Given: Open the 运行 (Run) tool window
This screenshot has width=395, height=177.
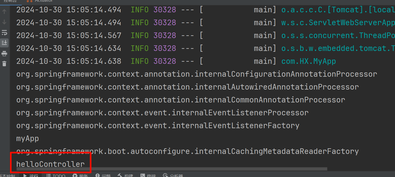Looking at the screenshot, I should (31, 176).
